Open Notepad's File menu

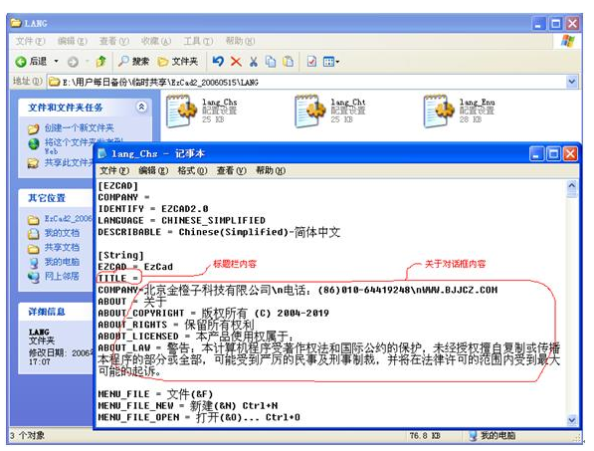114,170
